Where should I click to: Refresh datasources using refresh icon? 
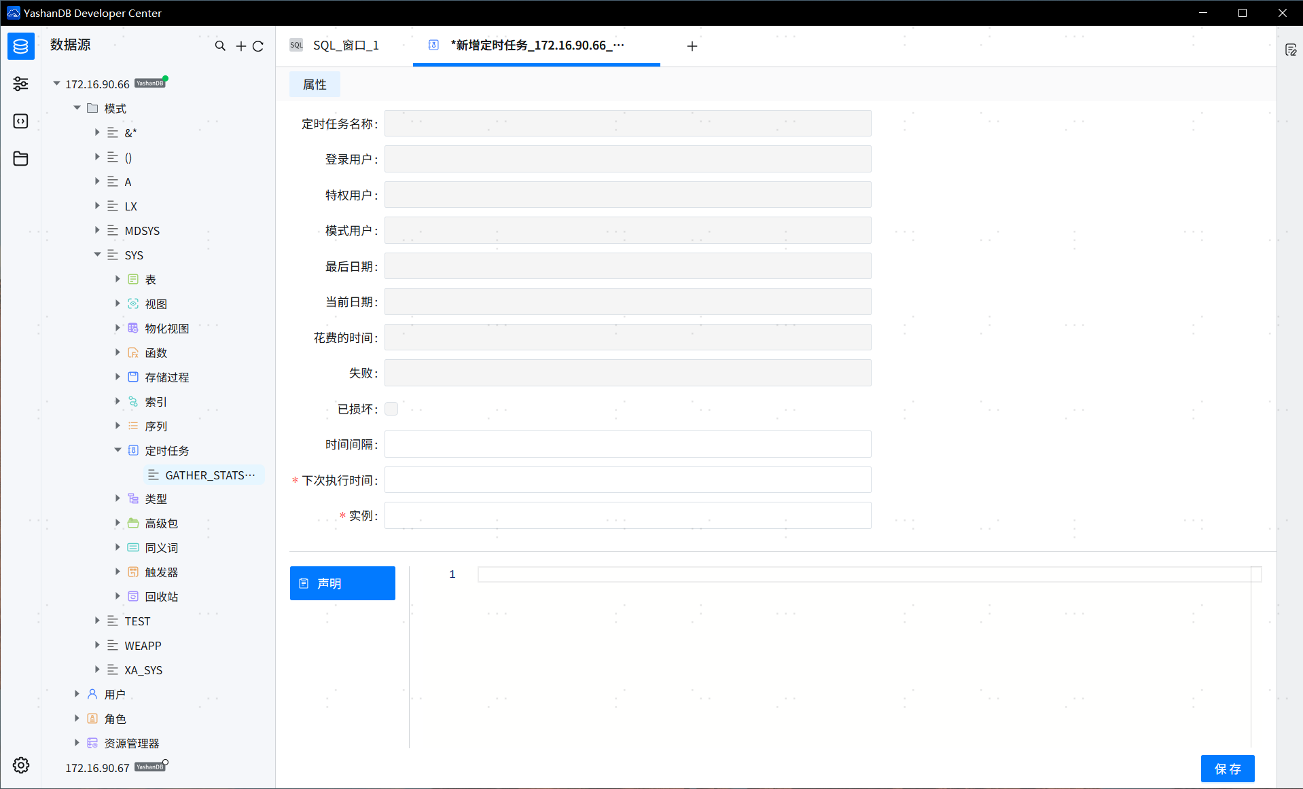[x=259, y=45]
